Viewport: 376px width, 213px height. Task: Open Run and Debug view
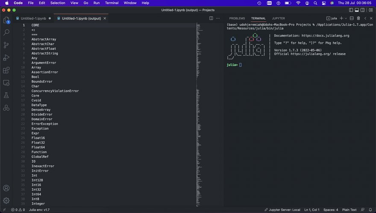point(6,58)
